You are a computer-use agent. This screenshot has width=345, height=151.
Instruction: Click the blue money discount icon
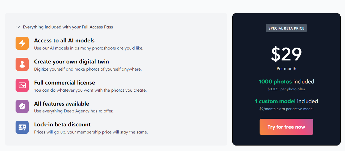click(x=22, y=127)
